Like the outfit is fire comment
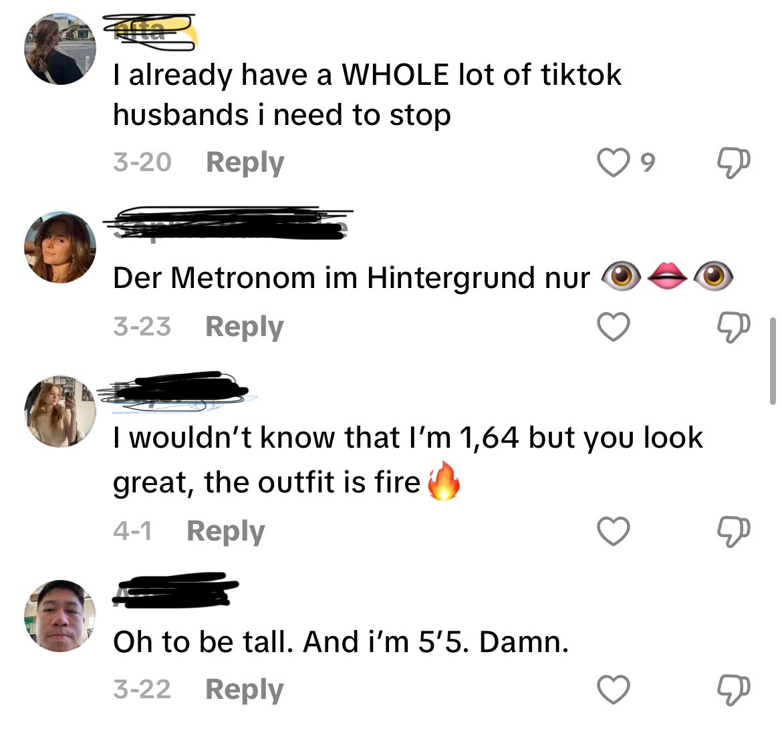 613,531
